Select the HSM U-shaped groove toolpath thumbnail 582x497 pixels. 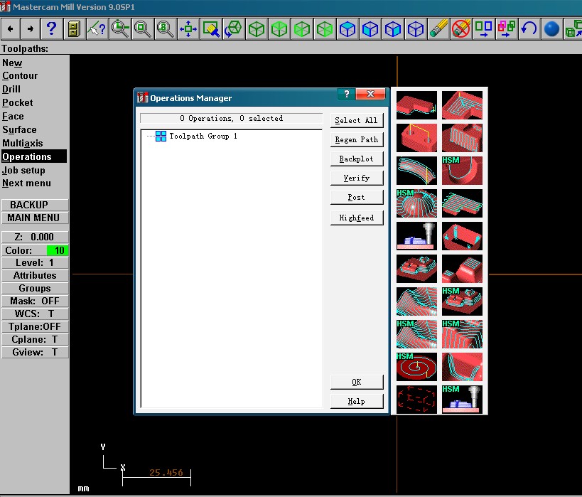pos(462,171)
